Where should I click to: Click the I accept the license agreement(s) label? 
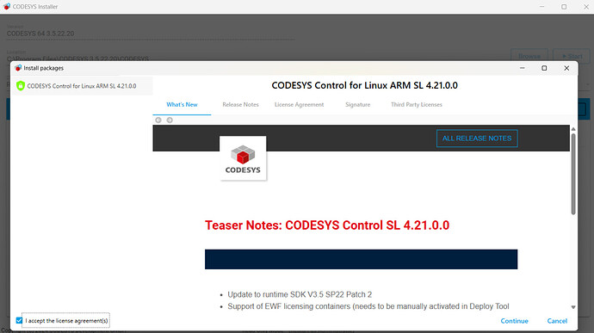(x=66, y=320)
